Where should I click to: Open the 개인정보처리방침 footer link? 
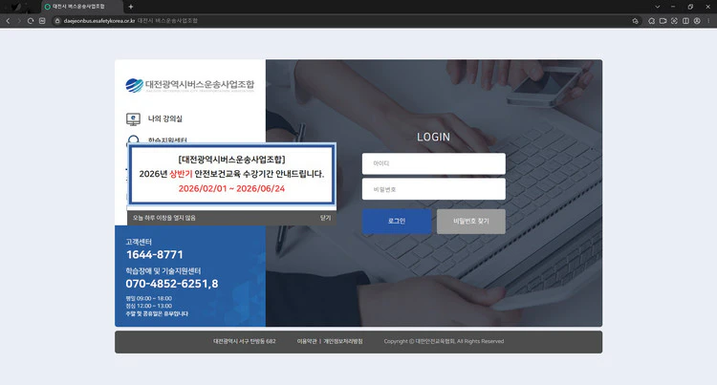(x=343, y=341)
